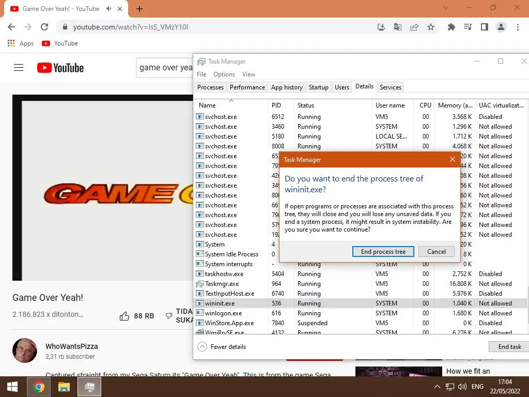Image resolution: width=529 pixels, height=397 pixels.
Task: Click End task button
Action: 509,347
